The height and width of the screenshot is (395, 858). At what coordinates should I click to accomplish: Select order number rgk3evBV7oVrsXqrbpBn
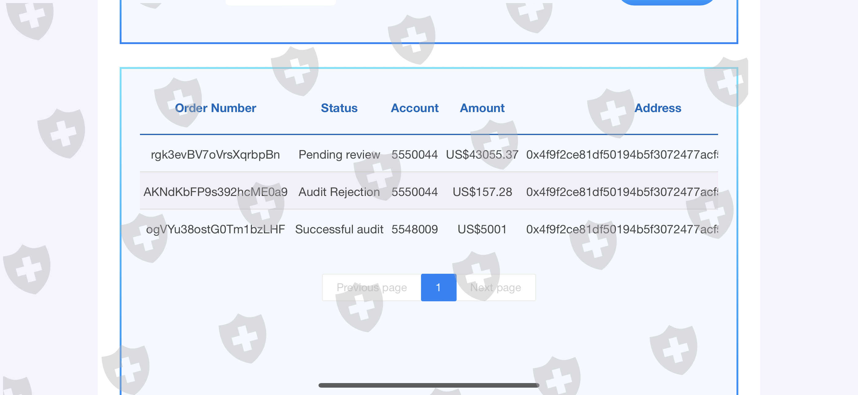click(x=215, y=155)
